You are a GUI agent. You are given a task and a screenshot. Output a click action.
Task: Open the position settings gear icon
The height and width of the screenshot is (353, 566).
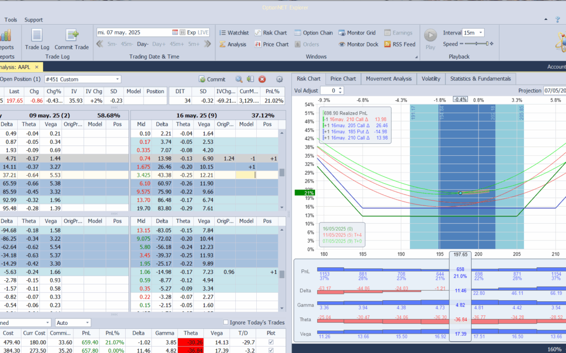tap(279, 79)
